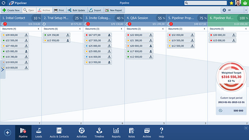The image size is (249, 140).
Task: Click the red status dot on $15 000,00 card
Action: (211, 40)
